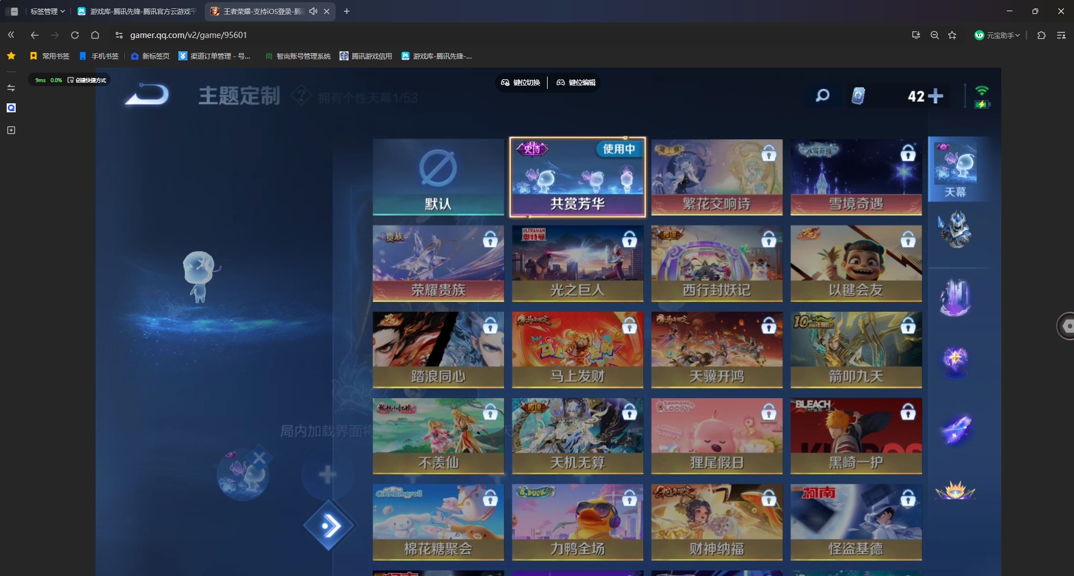Select the 默认 theme card

(439, 177)
